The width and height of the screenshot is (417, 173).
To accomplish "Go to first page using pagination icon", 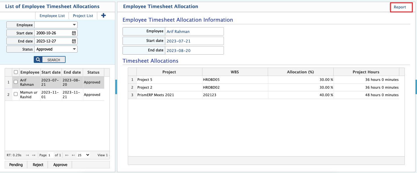I will [x=27, y=155].
